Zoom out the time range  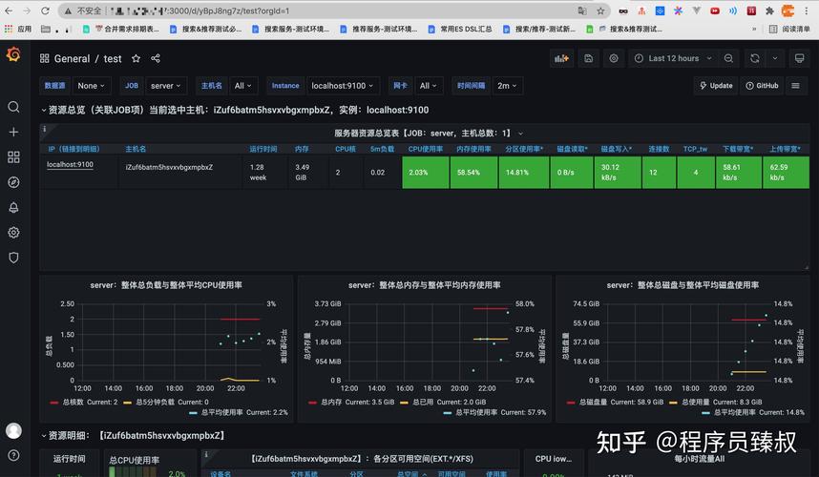tap(728, 58)
